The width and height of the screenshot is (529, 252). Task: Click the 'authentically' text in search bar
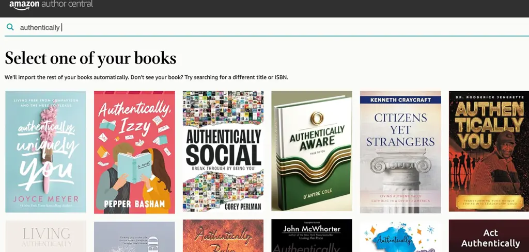[40, 28]
